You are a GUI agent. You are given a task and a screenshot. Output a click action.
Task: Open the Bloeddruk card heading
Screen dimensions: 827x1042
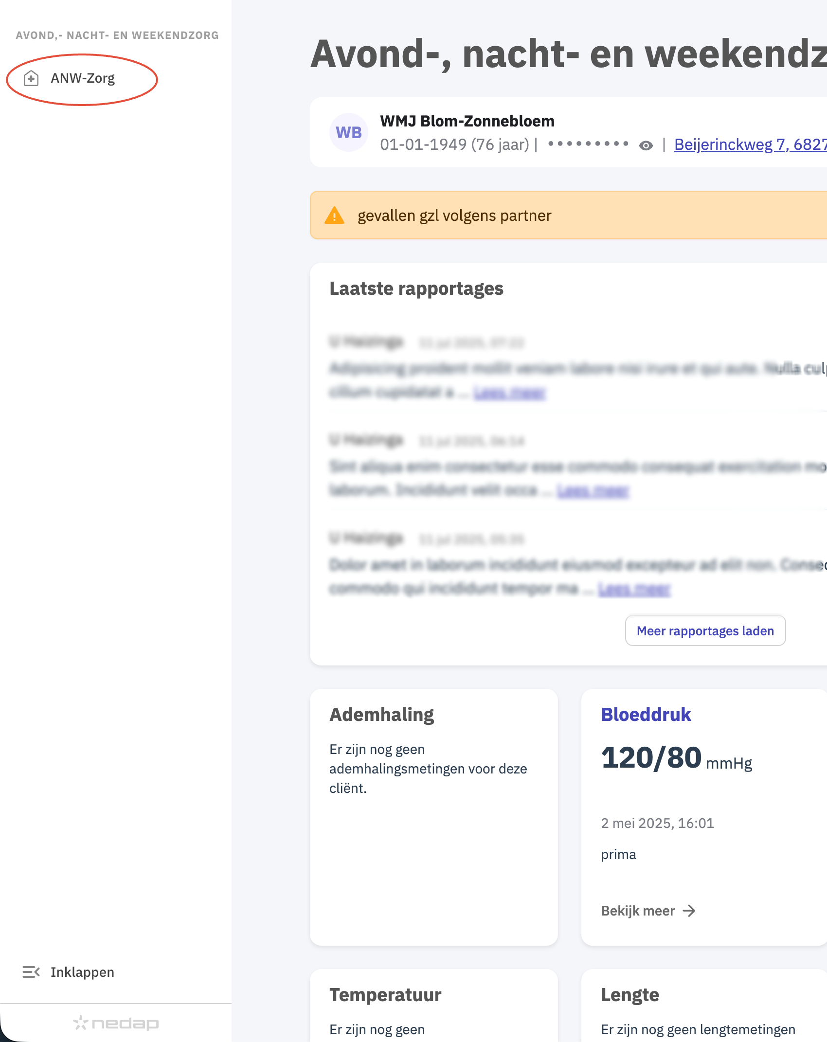(x=646, y=715)
